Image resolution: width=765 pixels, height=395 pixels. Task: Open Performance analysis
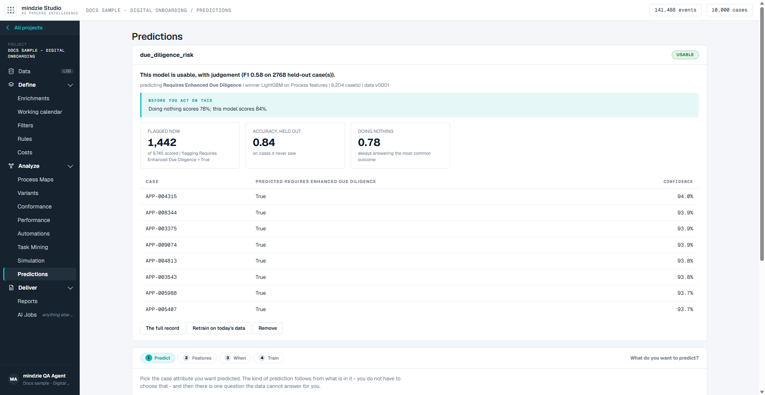pyautogui.click(x=34, y=220)
